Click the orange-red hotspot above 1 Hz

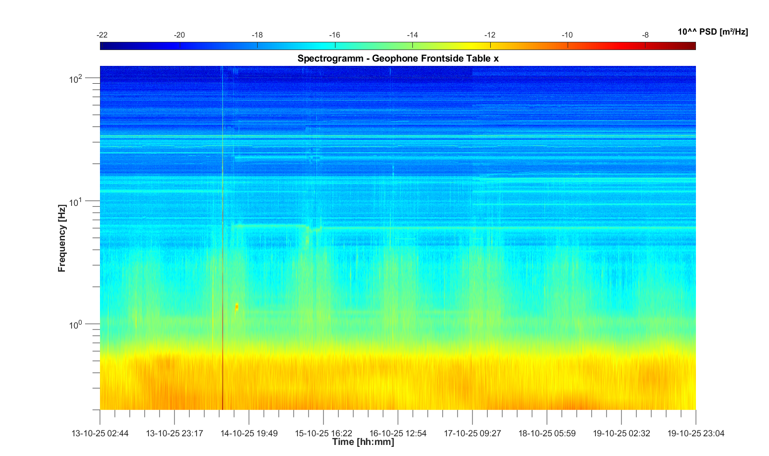pos(237,306)
